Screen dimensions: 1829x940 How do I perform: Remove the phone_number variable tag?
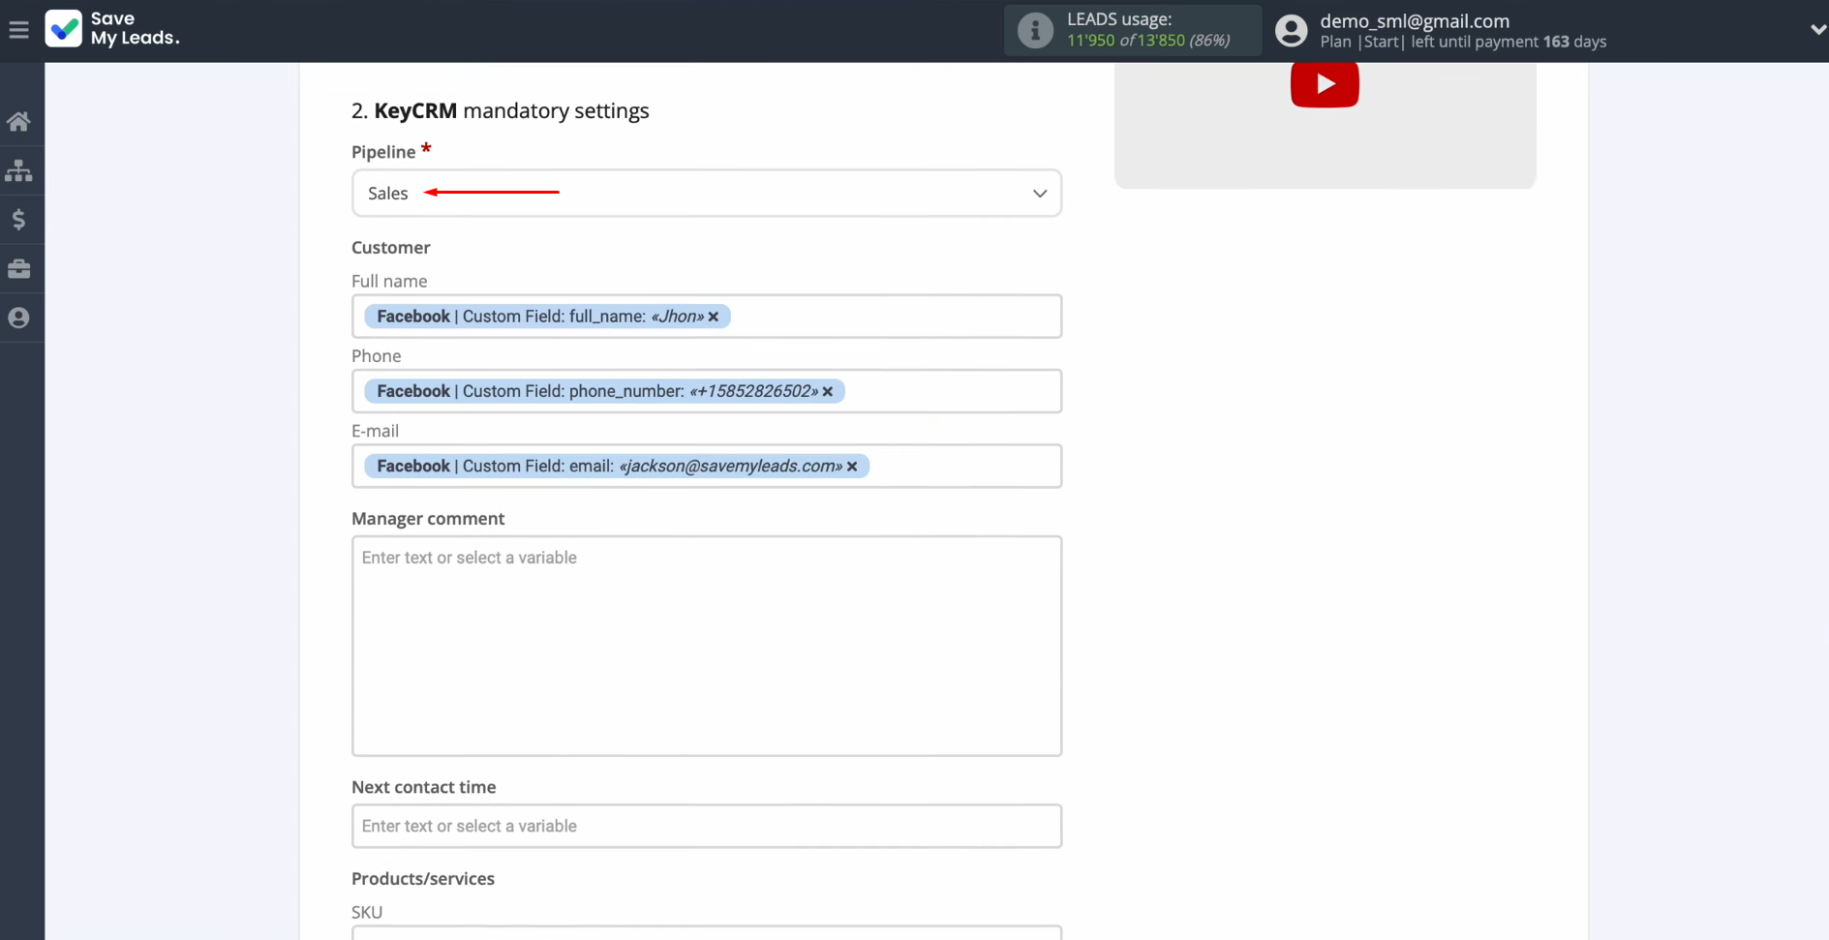[x=828, y=391]
